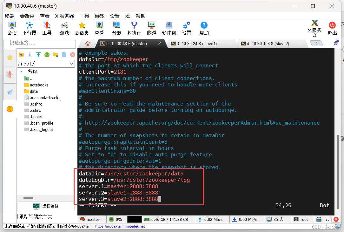Switch to 10.30.108.8 (slave2) tab
This screenshot has width=344, height=232.
click(x=270, y=44)
